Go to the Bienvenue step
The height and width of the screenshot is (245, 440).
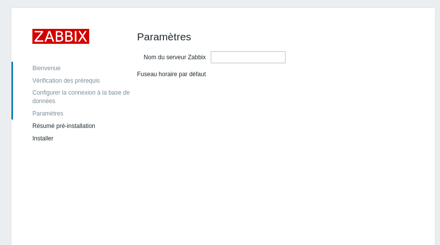[x=46, y=68]
